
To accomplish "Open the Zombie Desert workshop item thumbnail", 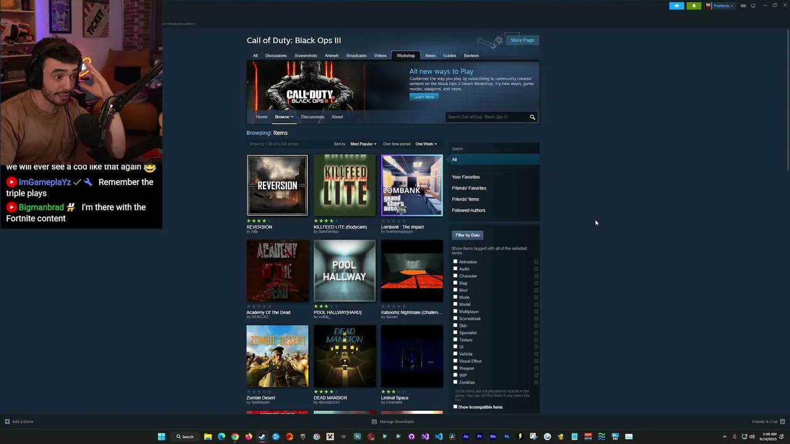I will pyautogui.click(x=277, y=356).
